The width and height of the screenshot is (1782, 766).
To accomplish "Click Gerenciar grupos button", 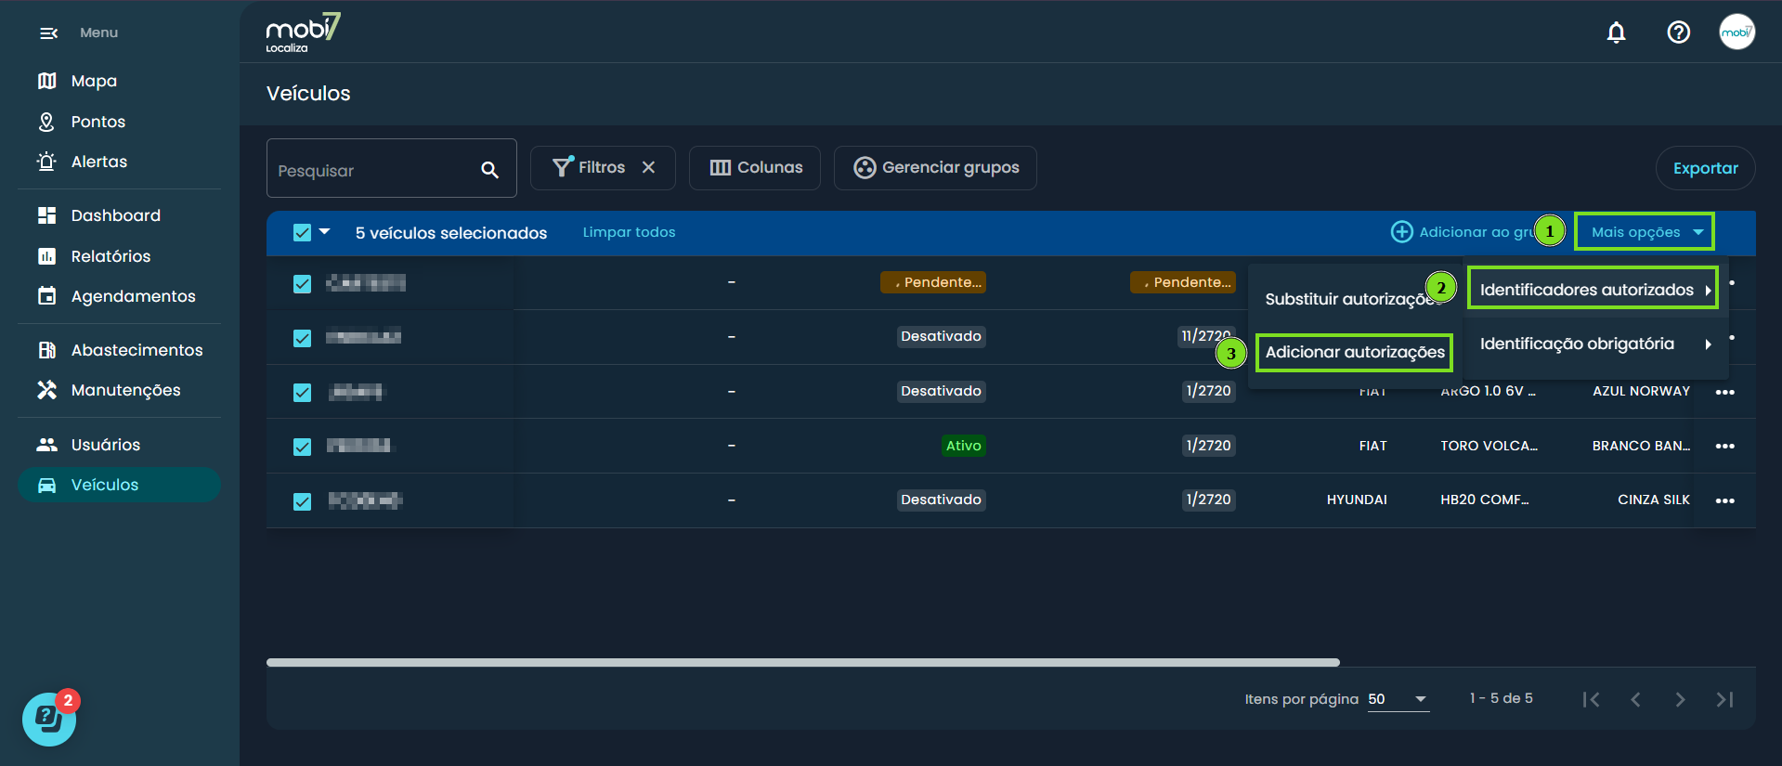I will [935, 168].
